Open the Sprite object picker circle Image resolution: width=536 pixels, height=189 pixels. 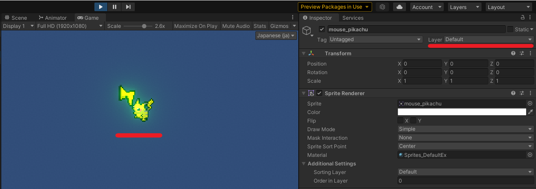[x=530, y=103]
